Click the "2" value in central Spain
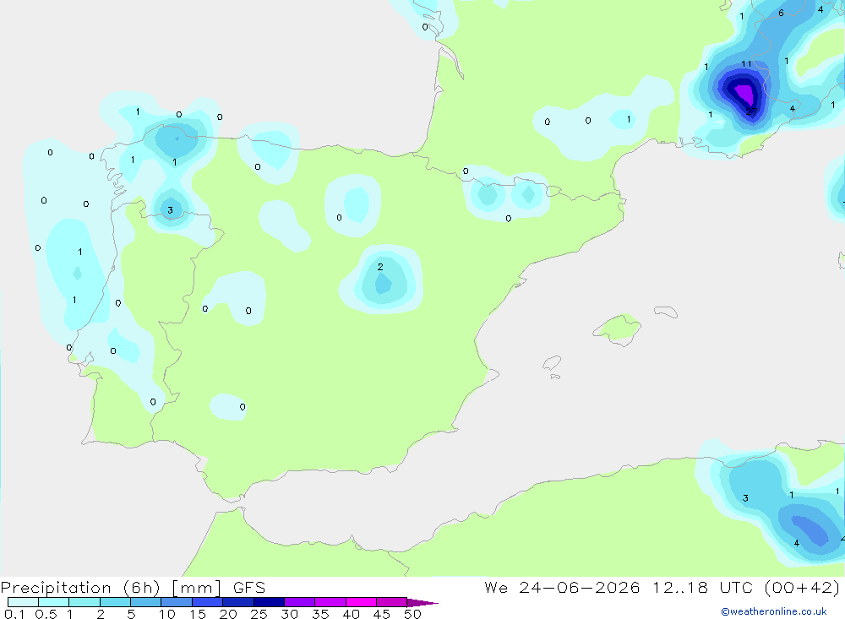845x619 pixels. click(380, 267)
